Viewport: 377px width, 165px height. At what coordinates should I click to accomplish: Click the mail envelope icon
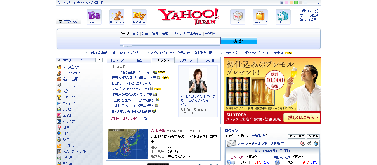(231, 144)
